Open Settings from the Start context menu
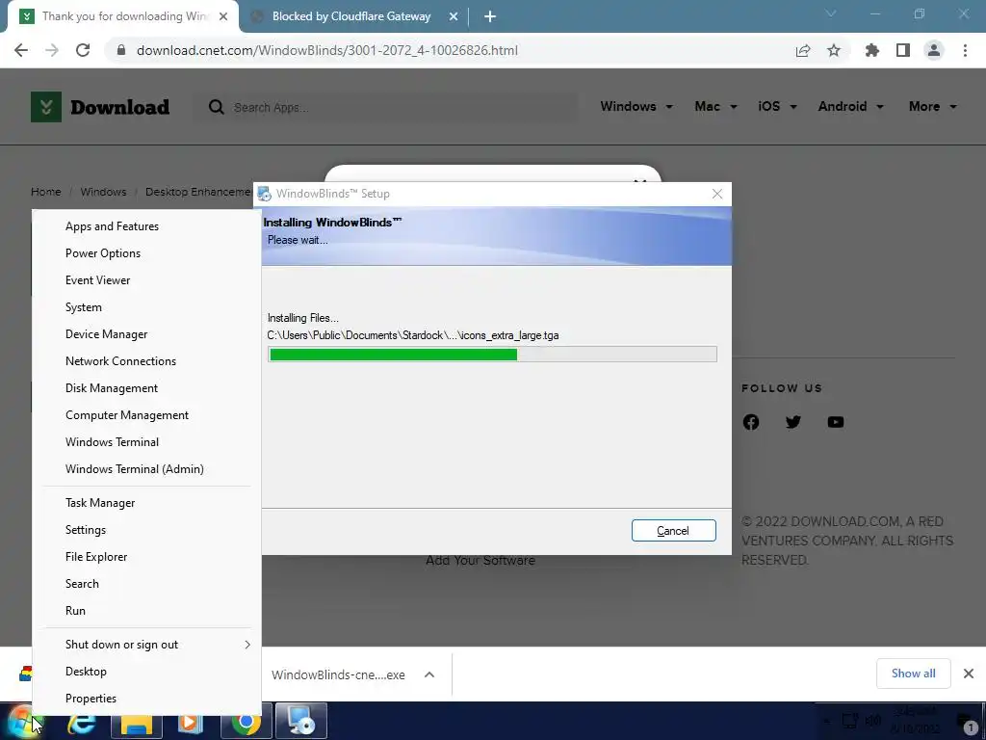986x740 pixels. pos(147,530)
